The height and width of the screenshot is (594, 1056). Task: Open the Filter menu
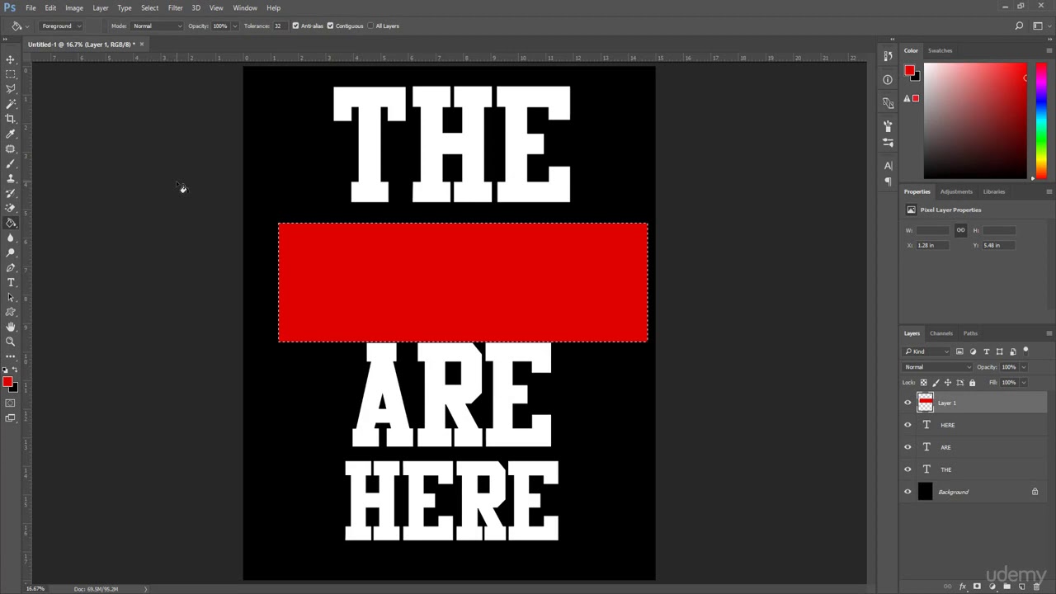tap(175, 7)
